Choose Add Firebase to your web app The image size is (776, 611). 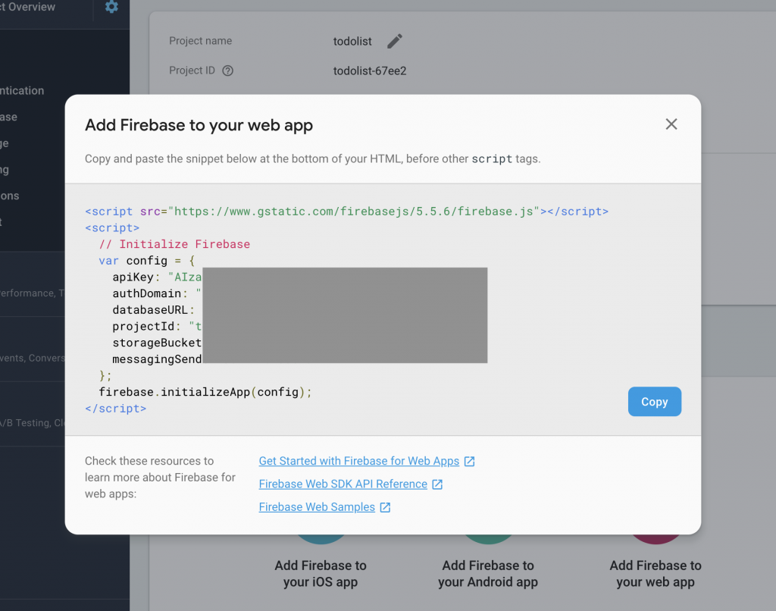click(656, 573)
